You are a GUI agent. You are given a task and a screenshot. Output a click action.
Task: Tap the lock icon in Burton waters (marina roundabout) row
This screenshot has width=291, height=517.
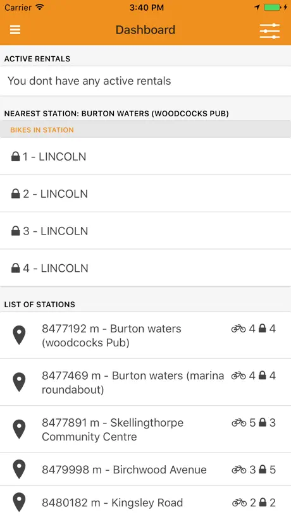coord(263,375)
